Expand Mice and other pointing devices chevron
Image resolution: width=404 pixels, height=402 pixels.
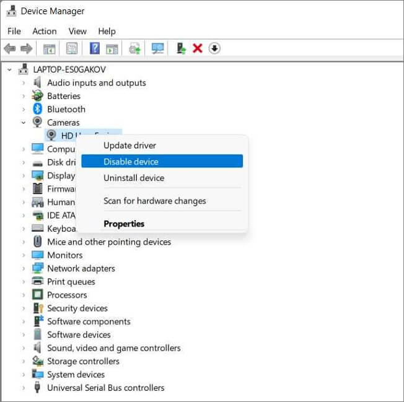(x=24, y=242)
